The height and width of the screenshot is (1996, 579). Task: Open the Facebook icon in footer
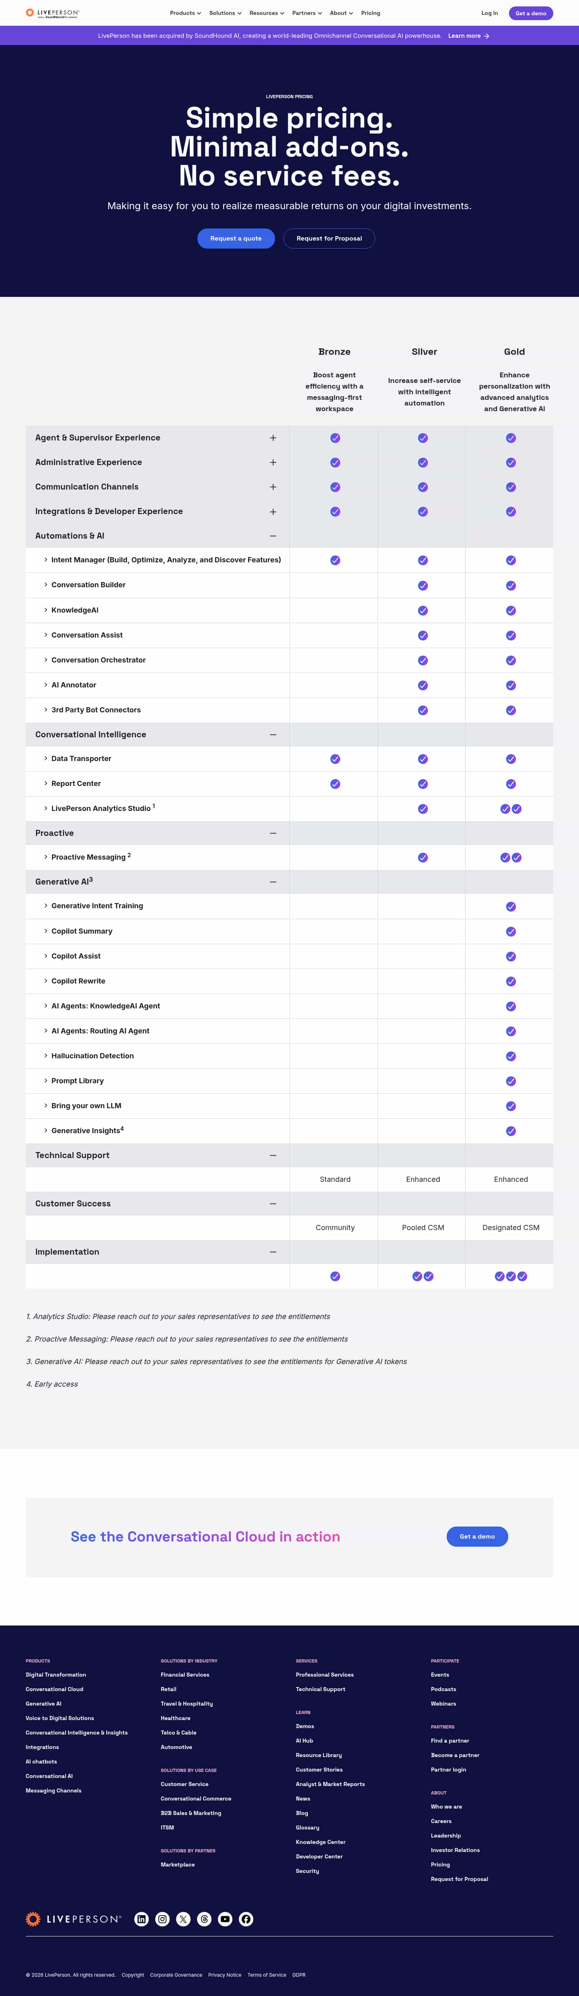point(246,1918)
